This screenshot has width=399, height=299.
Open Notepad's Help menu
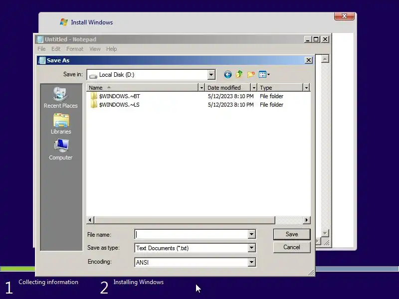click(111, 49)
